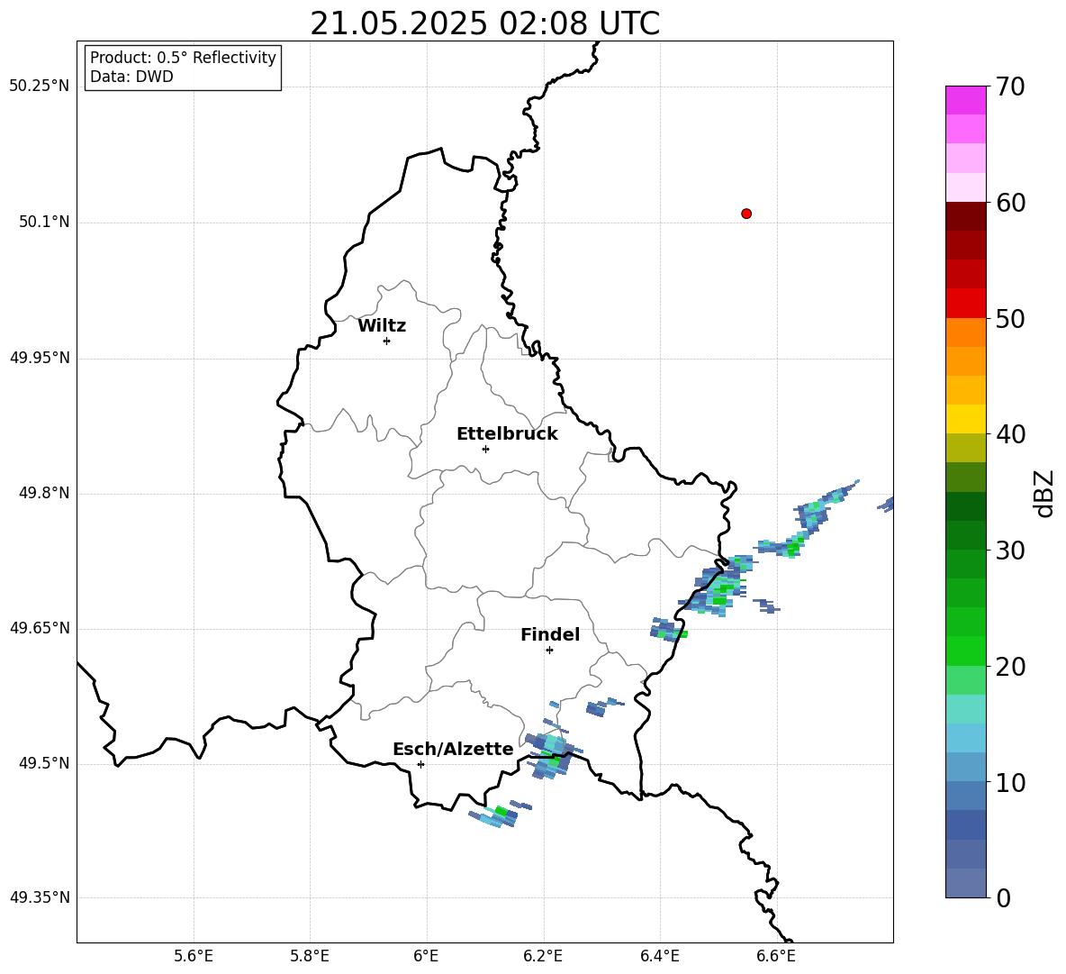Click the Findel station cross marker
Image resolution: width=1066 pixels, height=974 pixels.
point(549,651)
